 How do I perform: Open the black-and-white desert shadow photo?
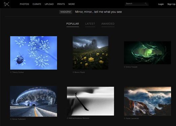[91, 101]
